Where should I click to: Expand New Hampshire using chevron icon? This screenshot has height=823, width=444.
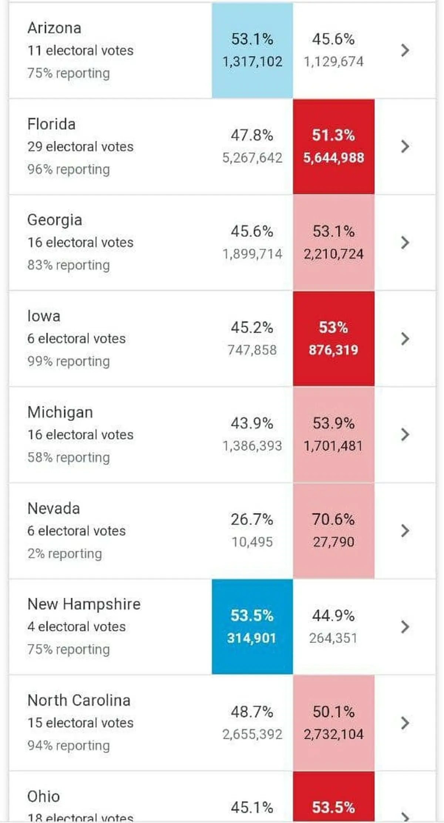(405, 627)
